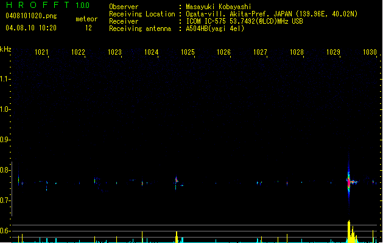Image resolution: width=383 pixels, height=243 pixels.
Task: Click the date stamp 04.08.10 10:20
Action: click(31, 28)
